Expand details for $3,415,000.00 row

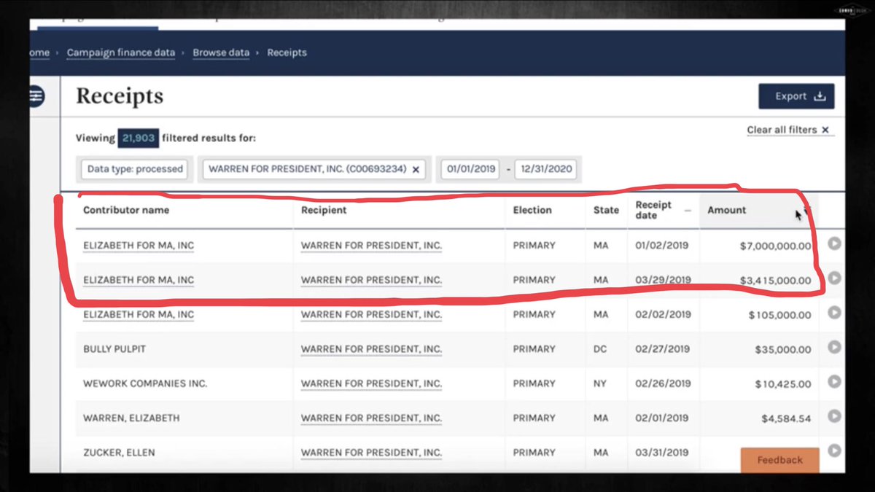(x=834, y=278)
